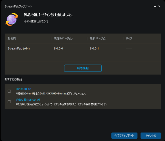Close the update dialog window
This screenshot has height=141, width=165.
(159, 7)
